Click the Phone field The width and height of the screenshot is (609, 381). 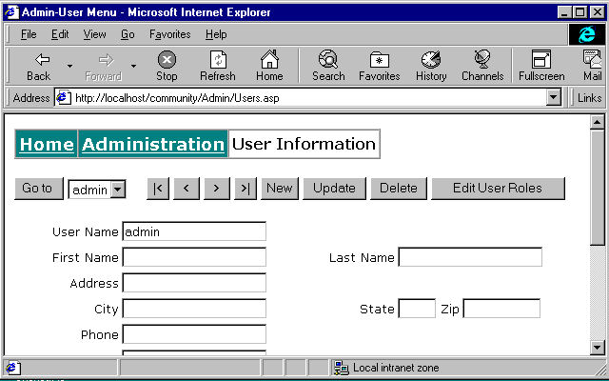194,334
